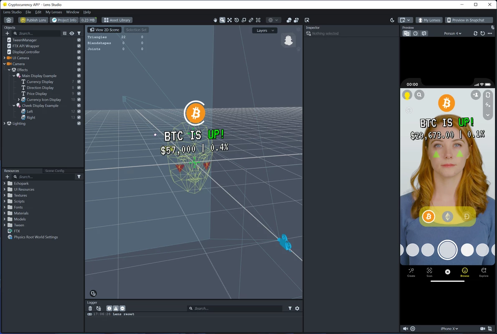Toggle dark mode moon icon

[x=392, y=20]
